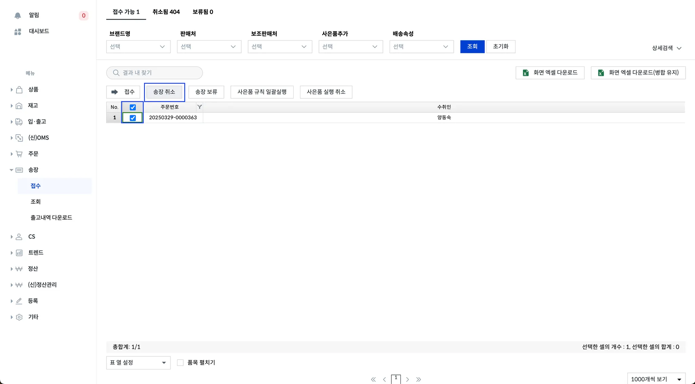Click the 송장 취소 button
The height and width of the screenshot is (384, 695).
point(164,92)
